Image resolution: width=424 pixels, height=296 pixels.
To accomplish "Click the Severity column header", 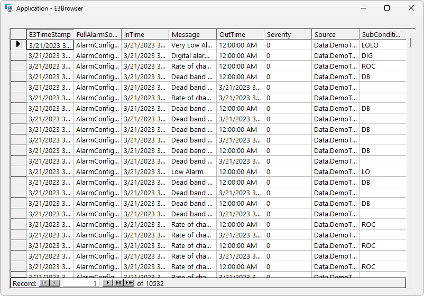I will pos(288,34).
